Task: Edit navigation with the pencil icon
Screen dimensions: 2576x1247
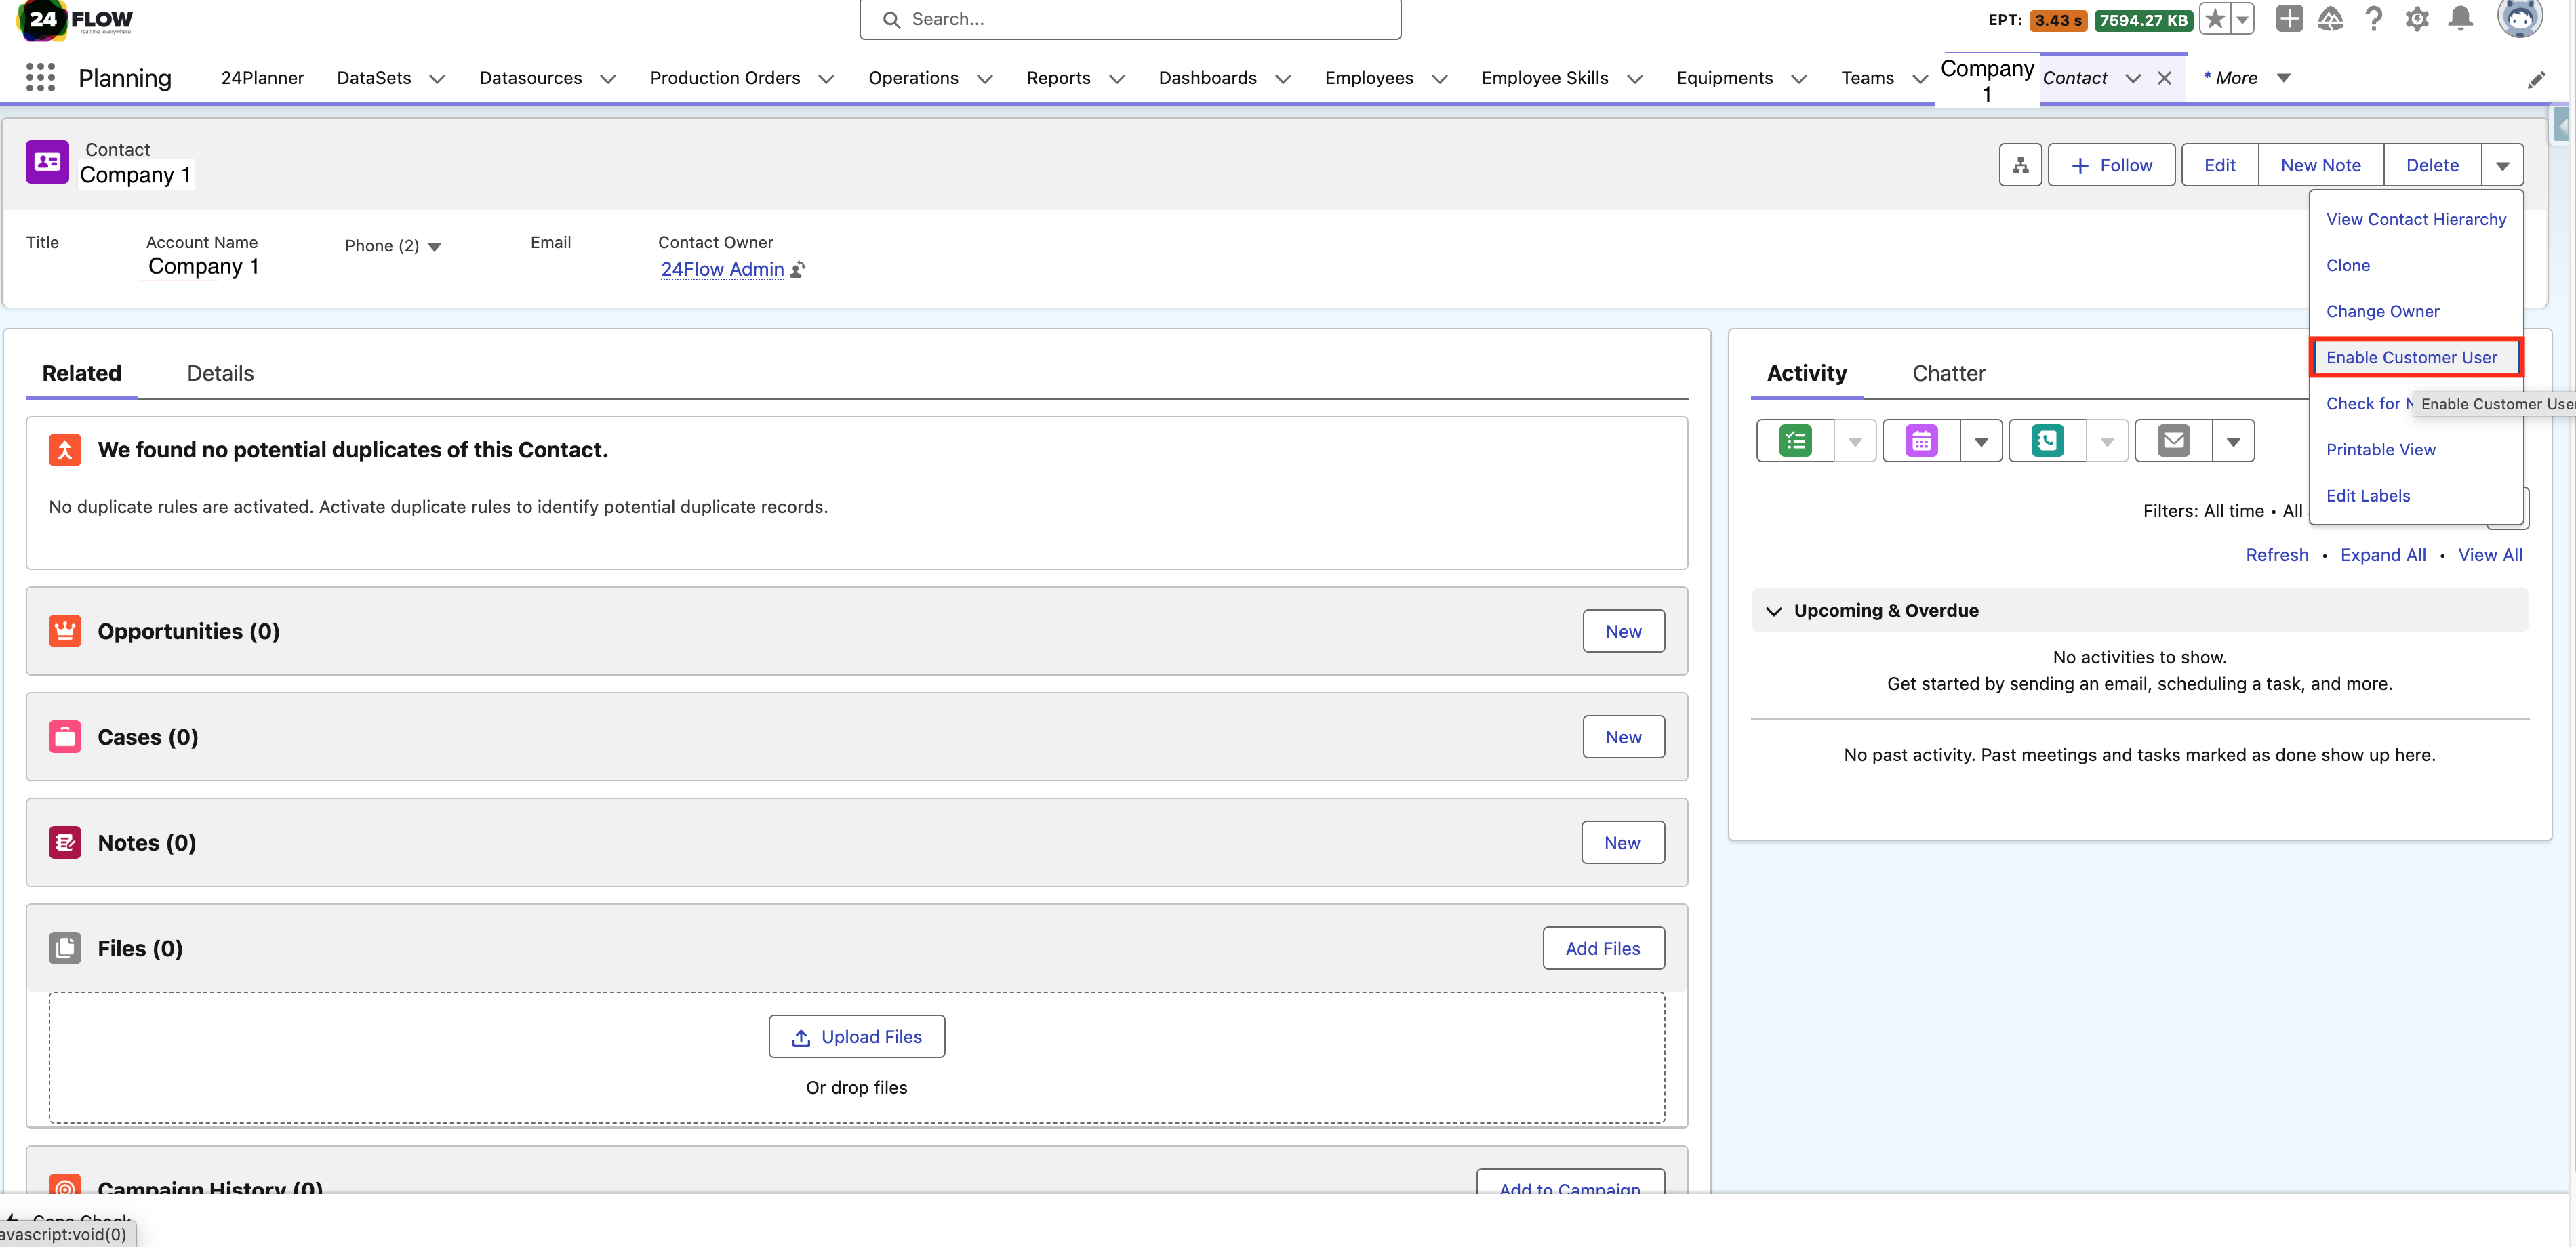Action: [2538, 79]
